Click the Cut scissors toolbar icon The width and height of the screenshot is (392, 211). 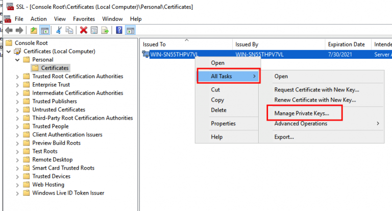coord(59,31)
